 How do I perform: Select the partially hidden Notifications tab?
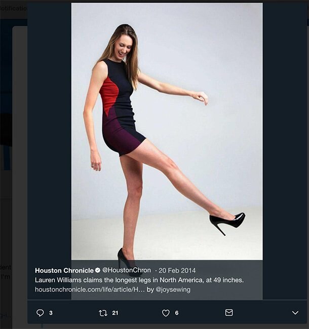point(13,9)
